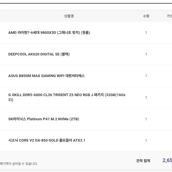Open 시소닉 CORE V2 GX-850 GOLD product
172x172 pixels.
(47, 140)
